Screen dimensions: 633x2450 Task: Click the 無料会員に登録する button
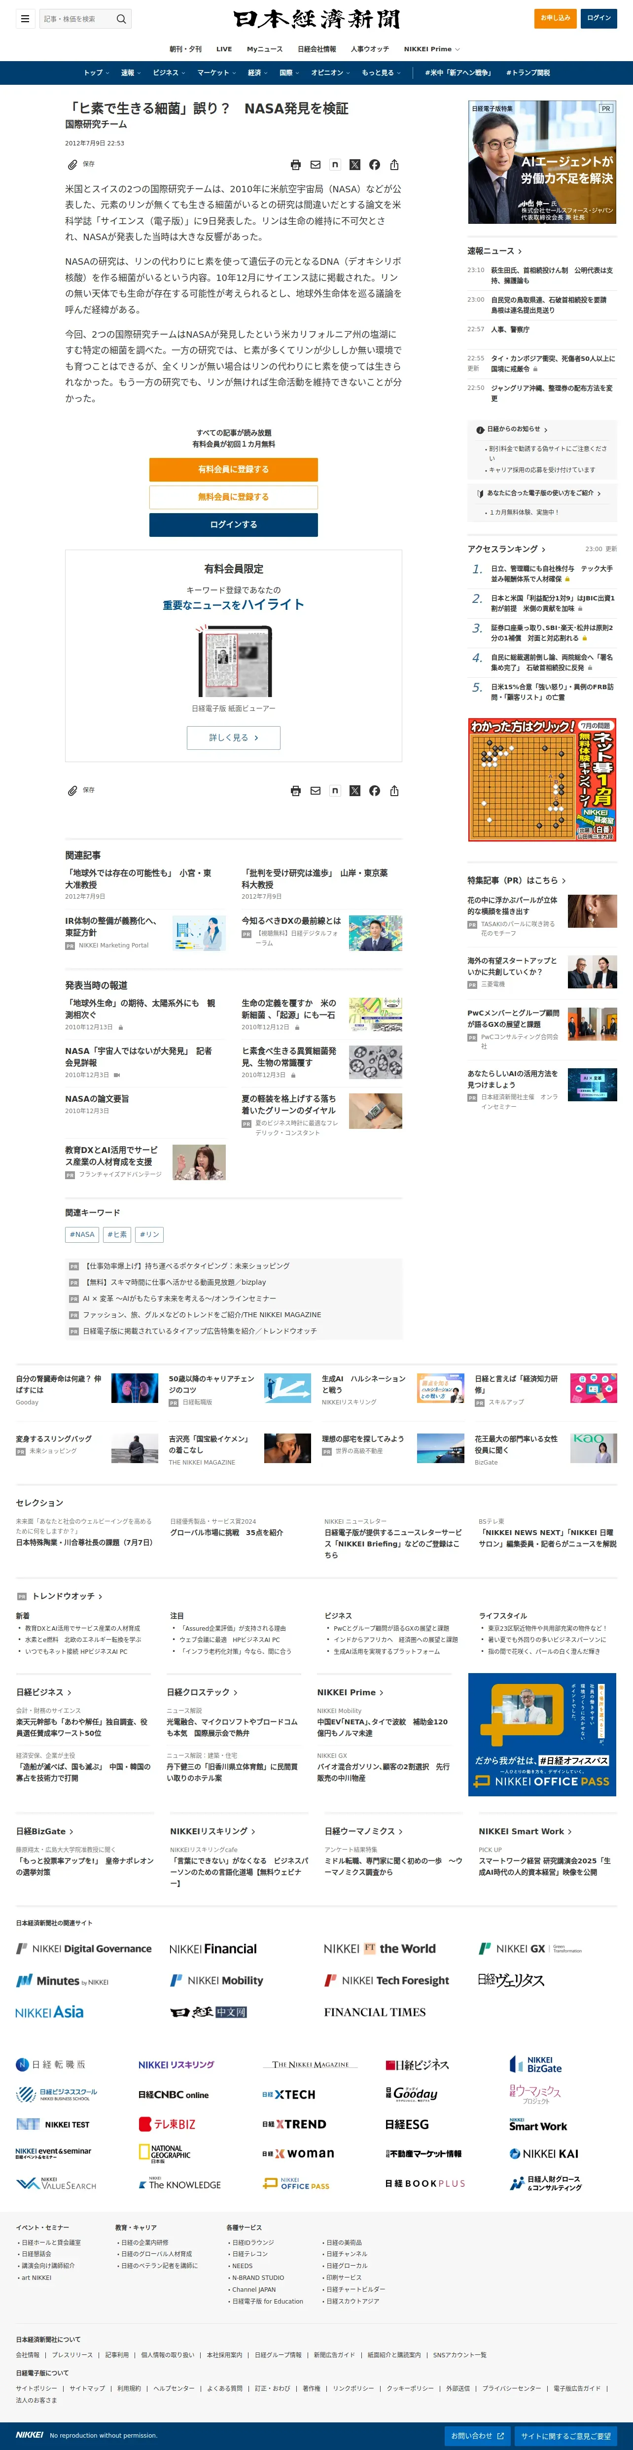(233, 496)
